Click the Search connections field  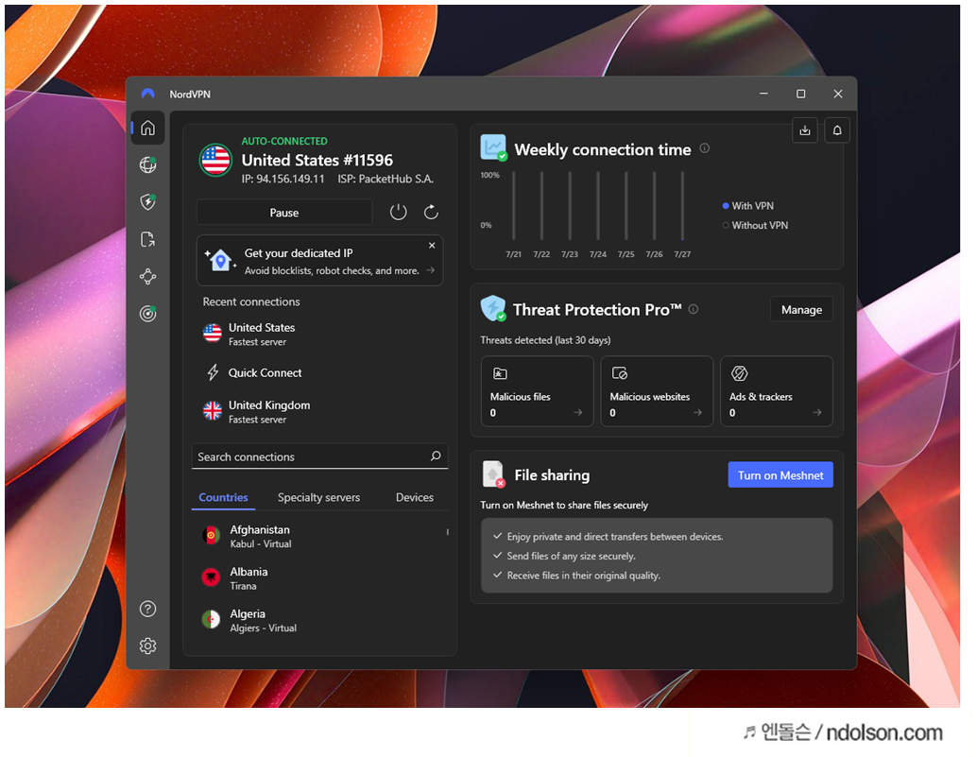pos(319,456)
